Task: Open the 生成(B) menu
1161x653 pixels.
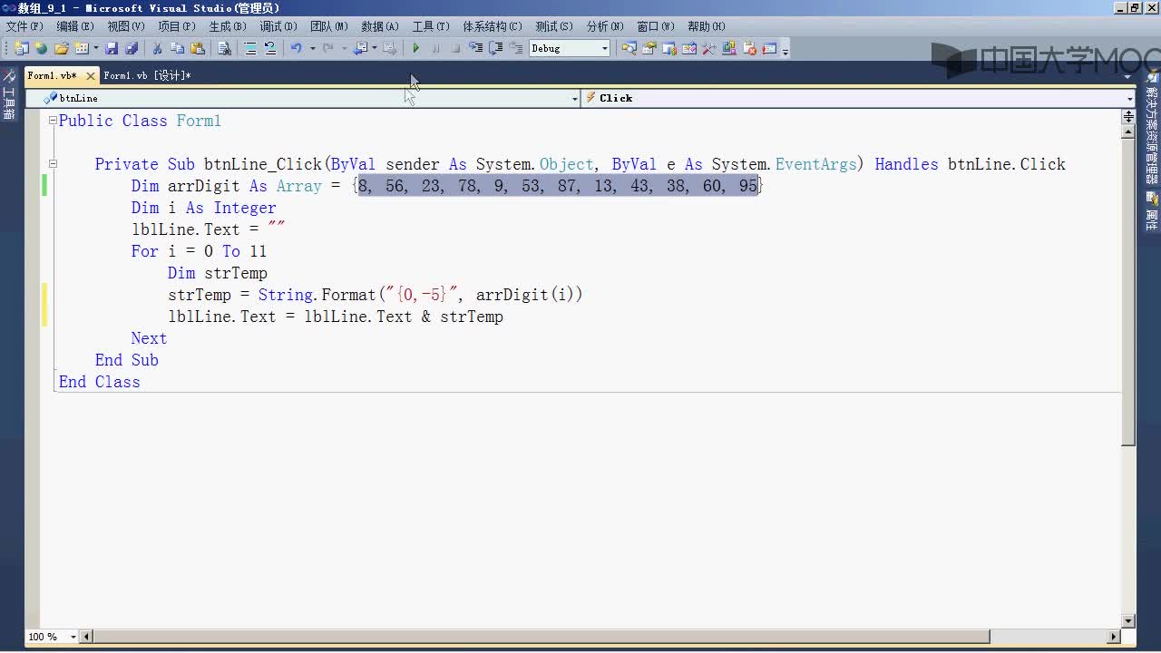Action: (x=227, y=26)
